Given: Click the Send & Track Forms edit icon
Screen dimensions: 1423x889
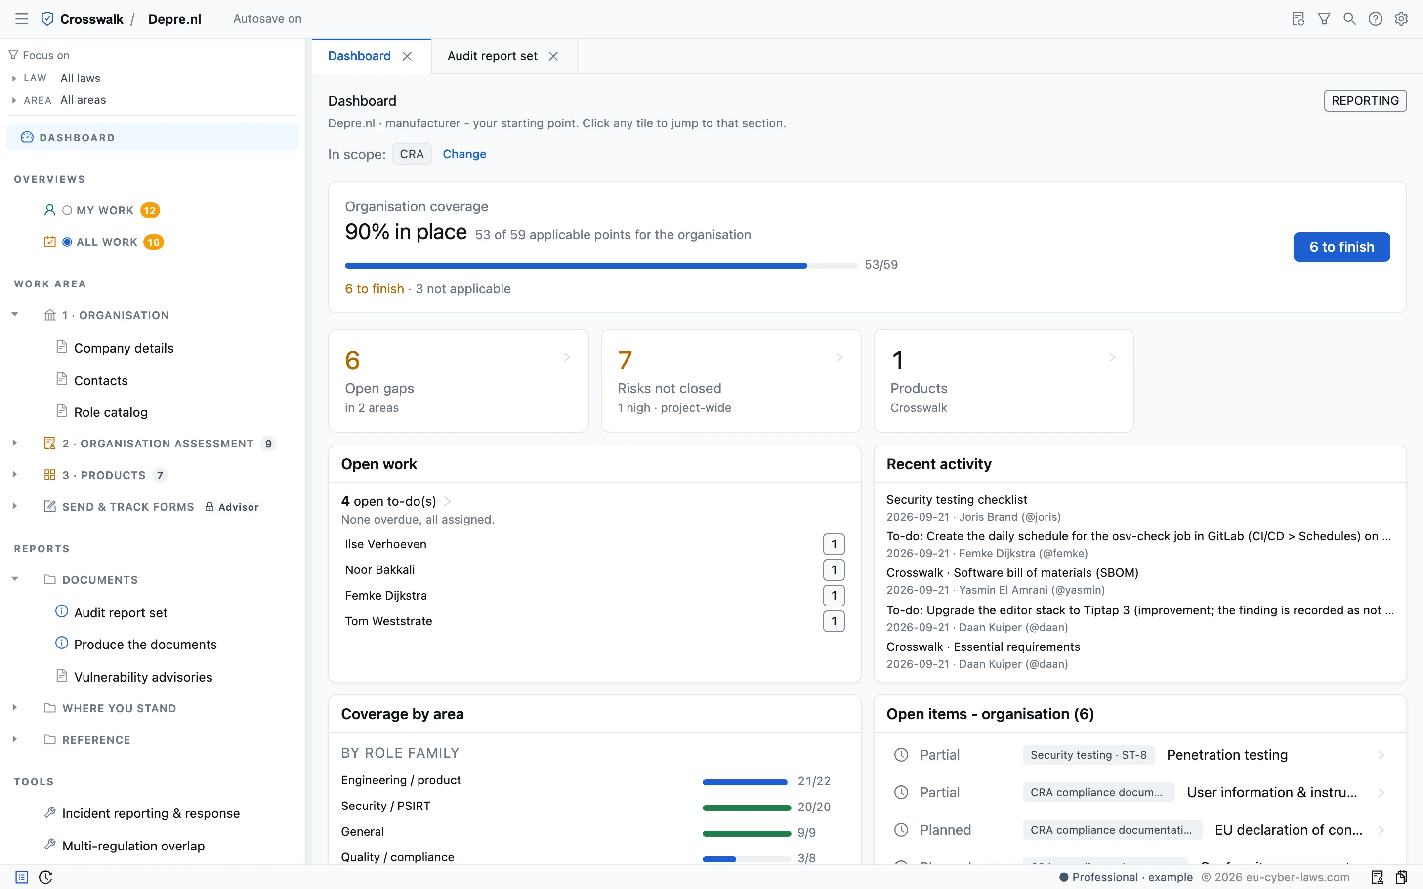Looking at the screenshot, I should click(50, 506).
